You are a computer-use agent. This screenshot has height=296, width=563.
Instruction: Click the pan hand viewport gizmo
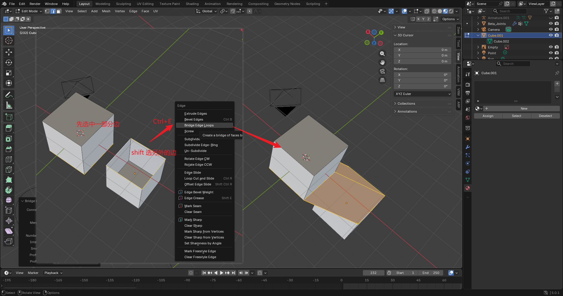click(382, 62)
